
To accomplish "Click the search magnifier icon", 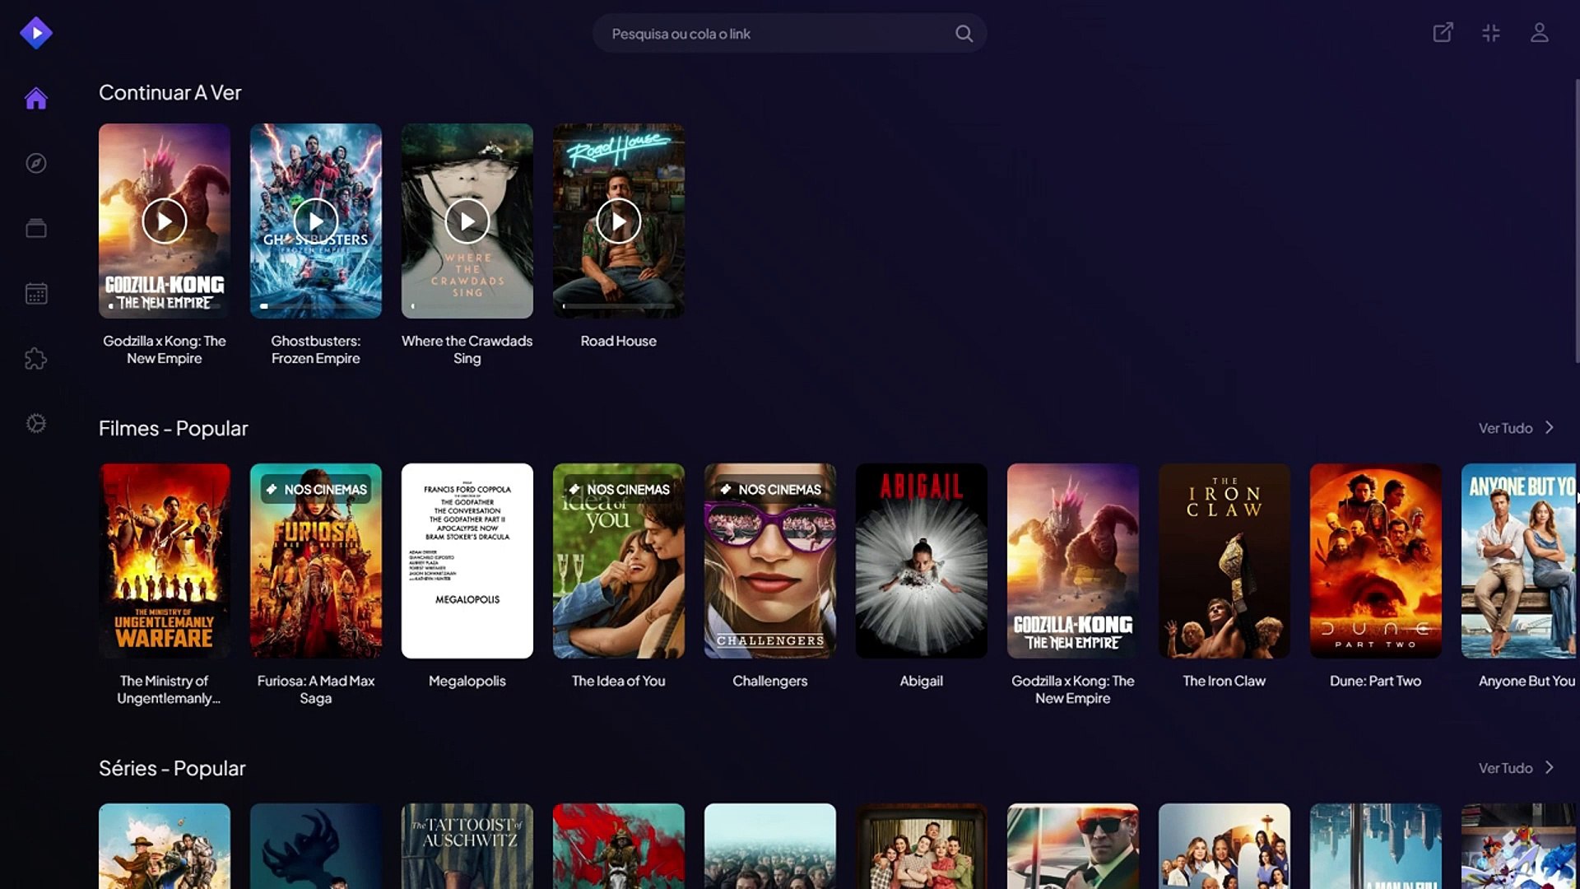I will (x=964, y=34).
